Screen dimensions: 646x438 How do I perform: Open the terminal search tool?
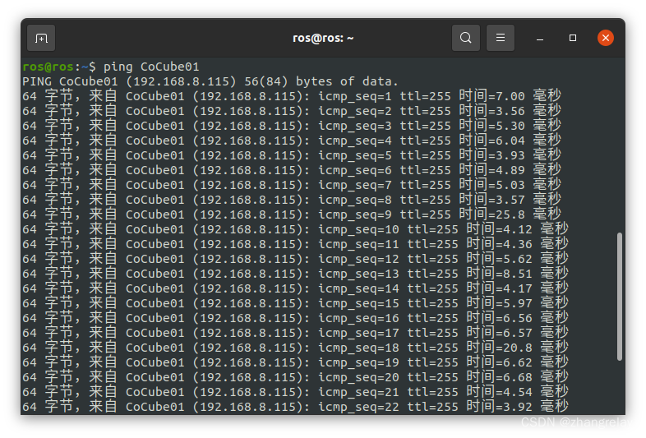465,38
